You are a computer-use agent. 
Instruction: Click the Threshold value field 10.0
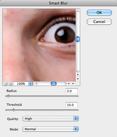[72, 105]
